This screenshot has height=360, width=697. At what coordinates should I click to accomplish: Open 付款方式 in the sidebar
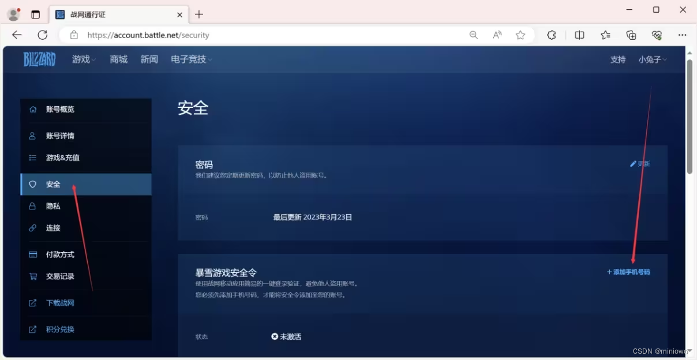click(86, 255)
